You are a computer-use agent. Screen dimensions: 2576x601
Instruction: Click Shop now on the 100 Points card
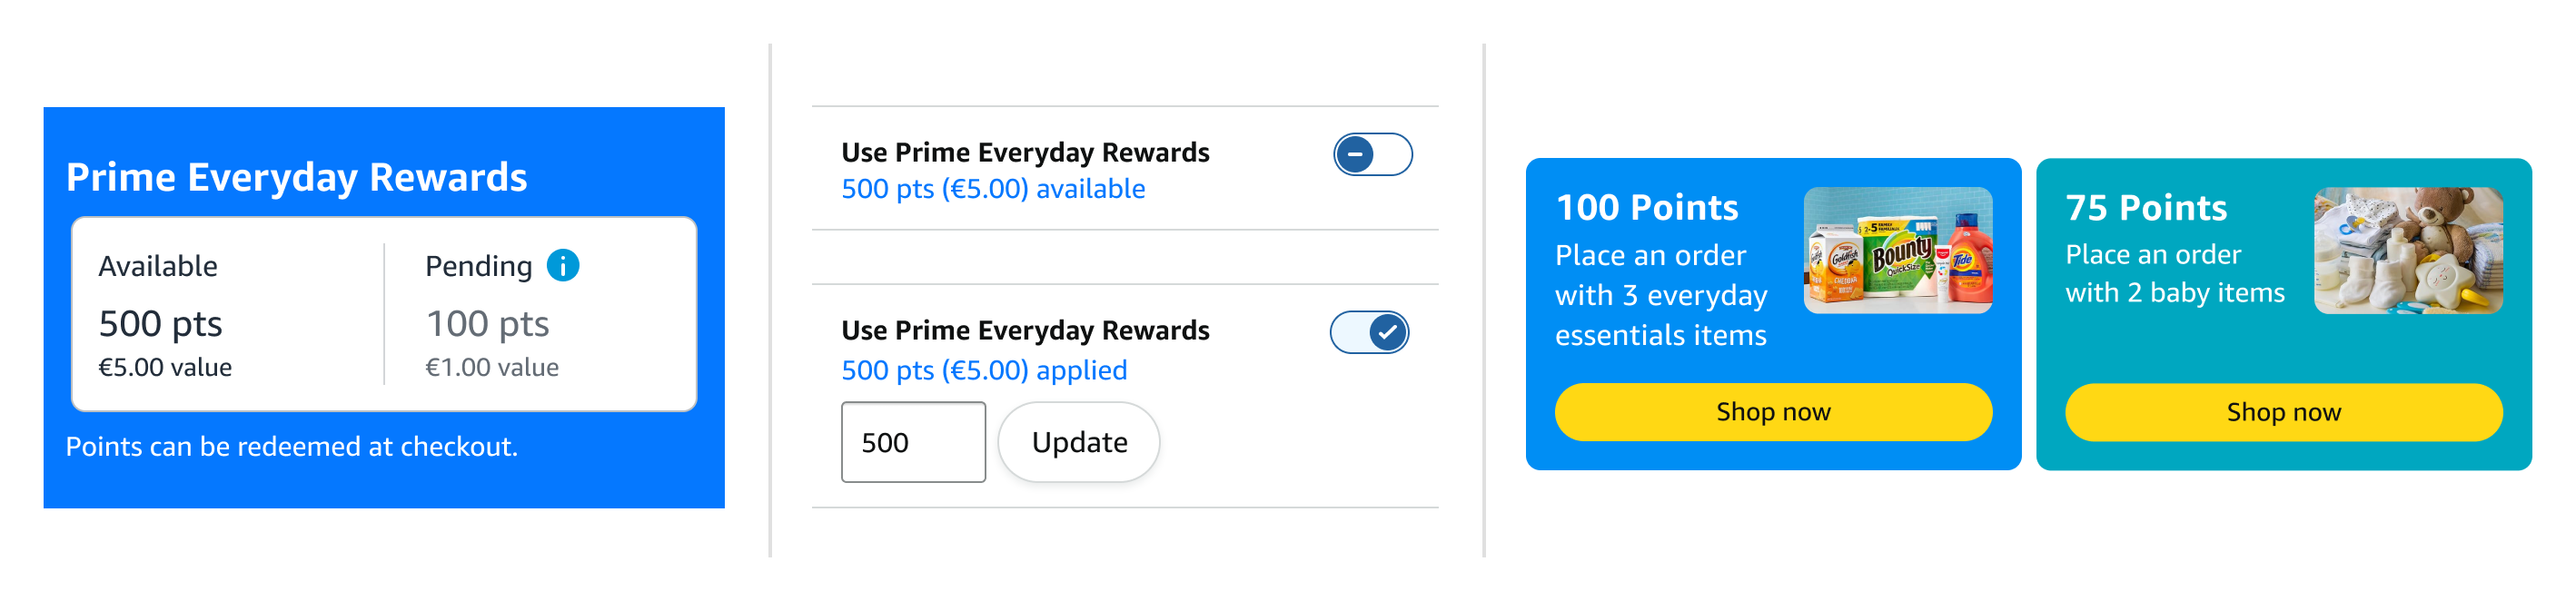[x=1772, y=412]
